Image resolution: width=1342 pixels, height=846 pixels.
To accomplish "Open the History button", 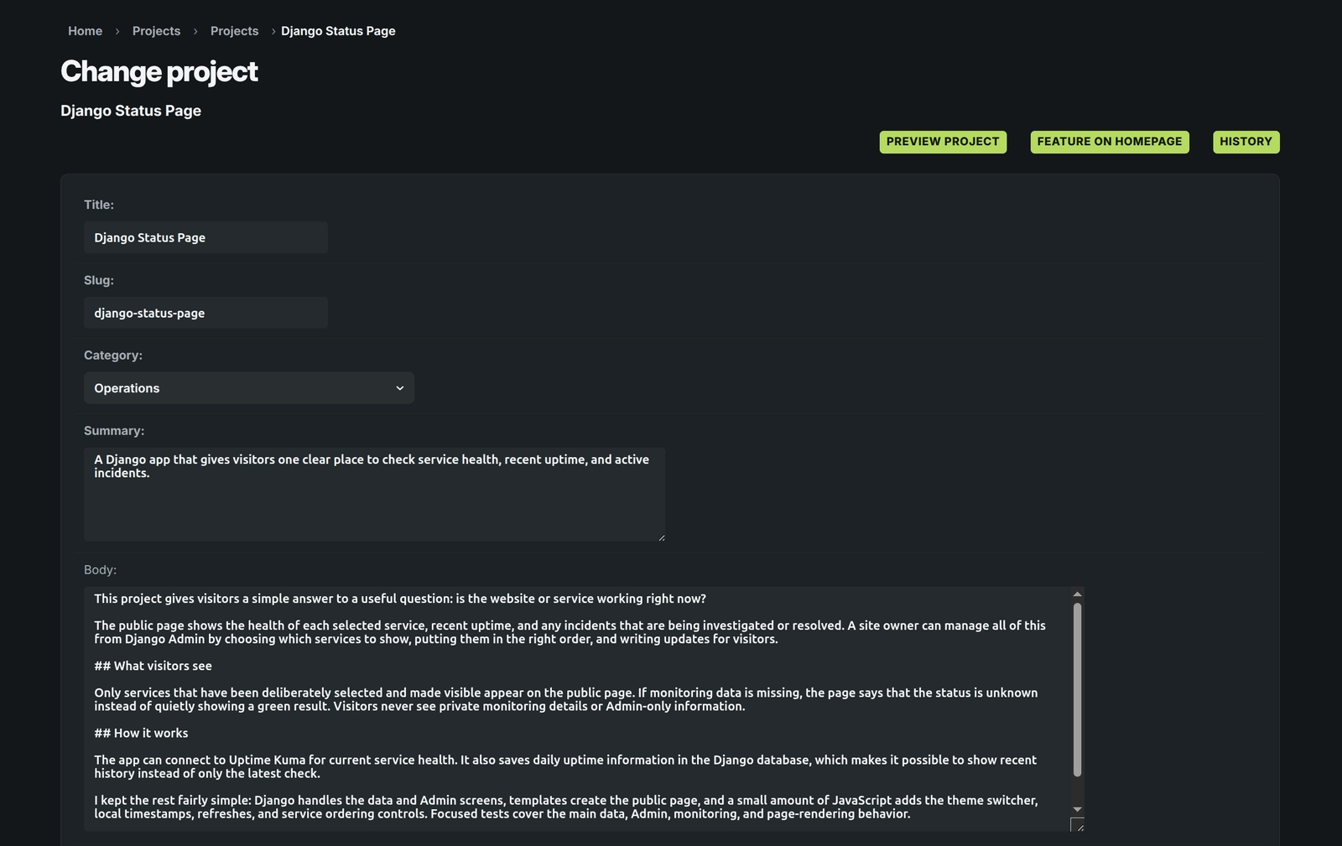I will (x=1246, y=142).
